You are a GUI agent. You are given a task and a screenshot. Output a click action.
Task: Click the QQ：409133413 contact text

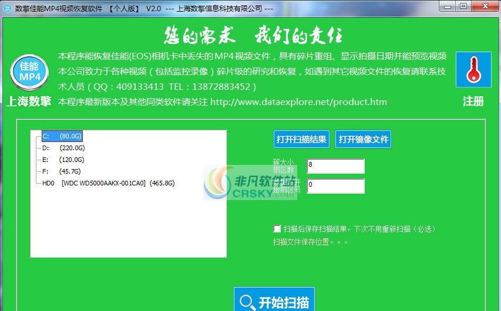point(128,86)
